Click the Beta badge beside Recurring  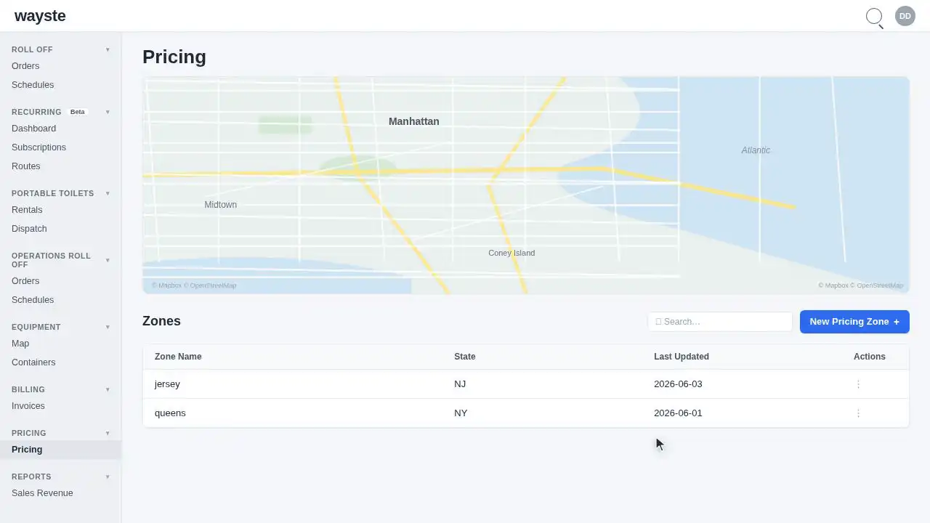78,112
